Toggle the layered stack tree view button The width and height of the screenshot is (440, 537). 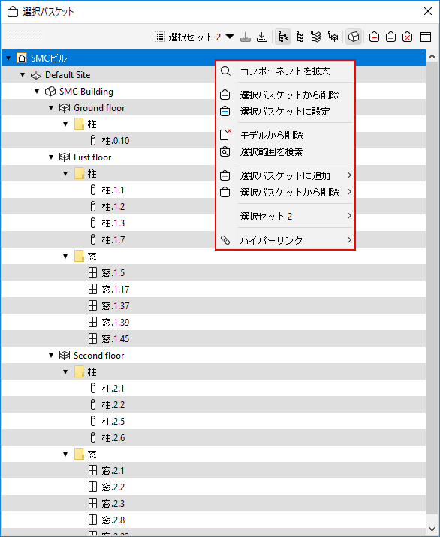click(316, 37)
